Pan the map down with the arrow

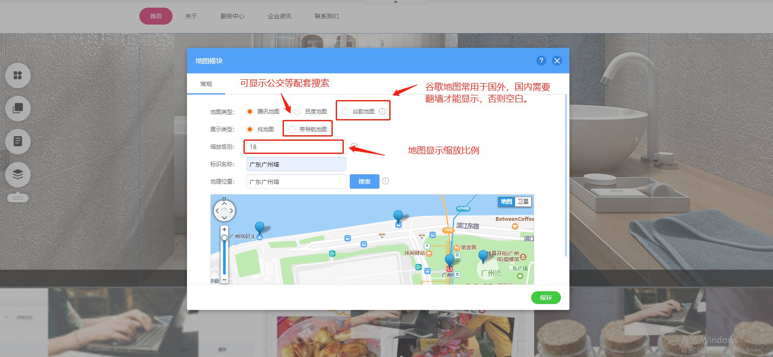224,218
